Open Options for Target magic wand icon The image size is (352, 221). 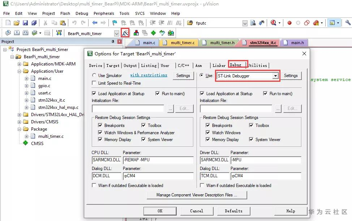point(125,33)
